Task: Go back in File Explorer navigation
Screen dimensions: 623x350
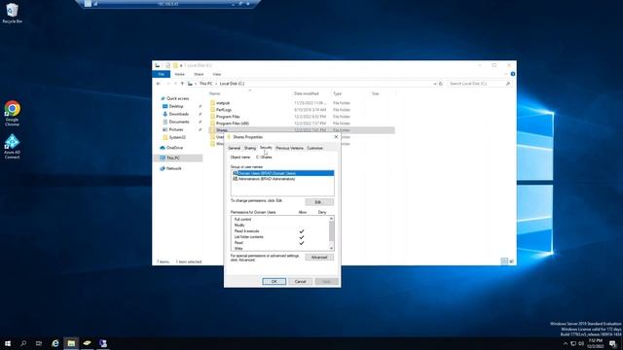Action: (x=158, y=84)
